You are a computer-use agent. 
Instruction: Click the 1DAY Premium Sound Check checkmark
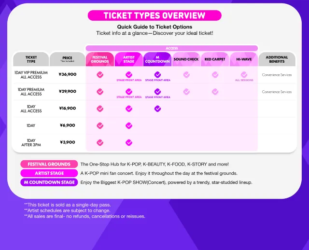(186, 92)
